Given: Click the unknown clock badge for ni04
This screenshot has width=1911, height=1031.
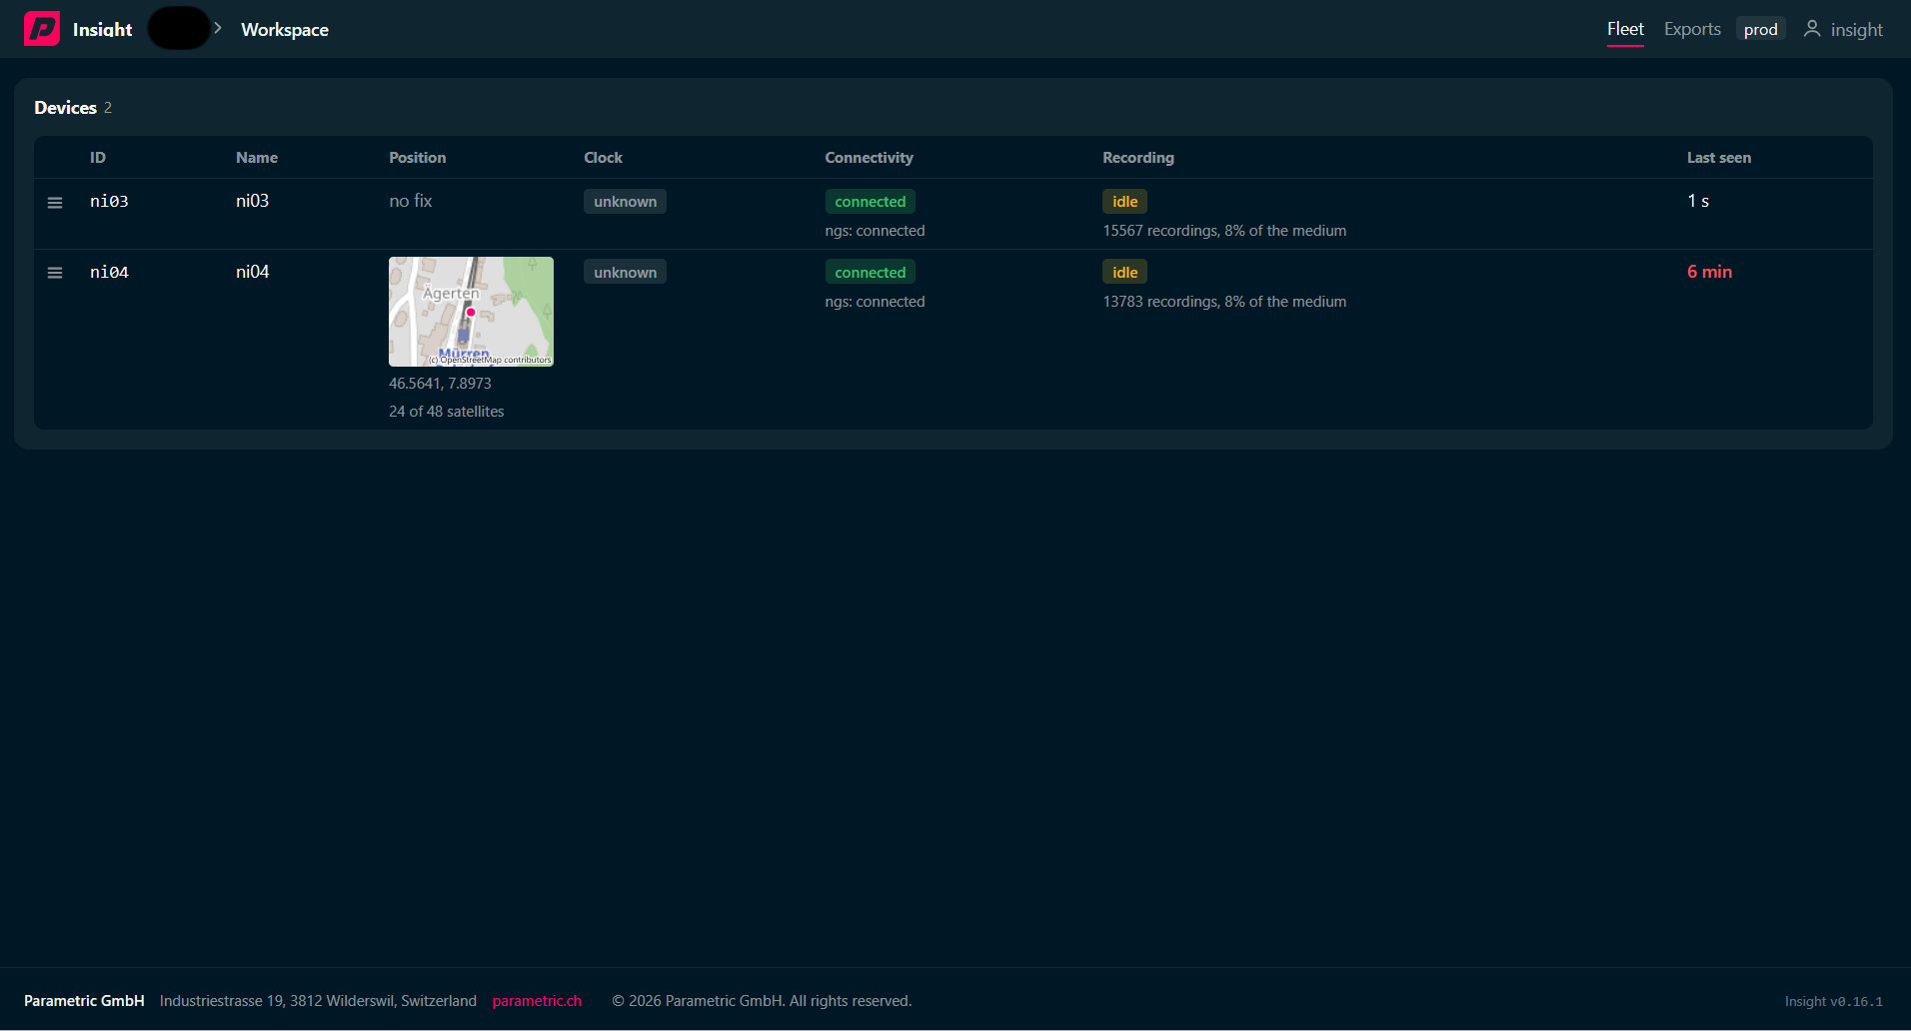Looking at the screenshot, I should coord(625,272).
